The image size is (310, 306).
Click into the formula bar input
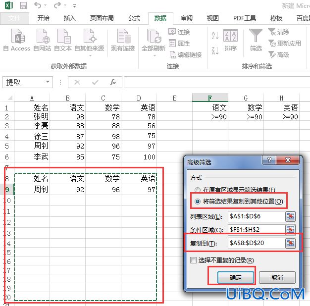click(217, 82)
